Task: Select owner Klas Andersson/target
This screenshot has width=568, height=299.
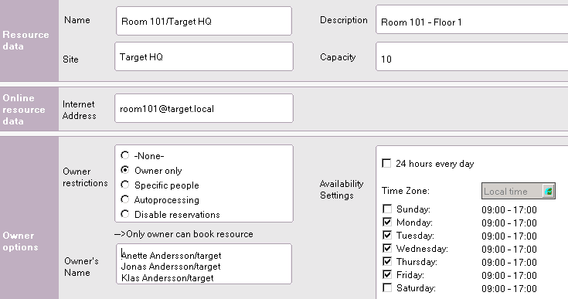Action: pyautogui.click(x=168, y=278)
